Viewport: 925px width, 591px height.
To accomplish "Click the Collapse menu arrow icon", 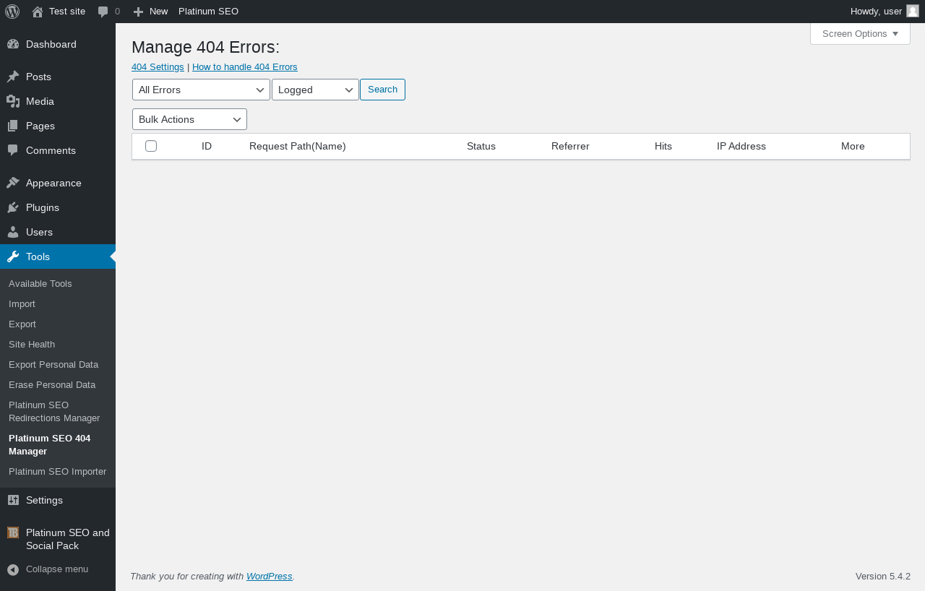I will [x=13, y=569].
